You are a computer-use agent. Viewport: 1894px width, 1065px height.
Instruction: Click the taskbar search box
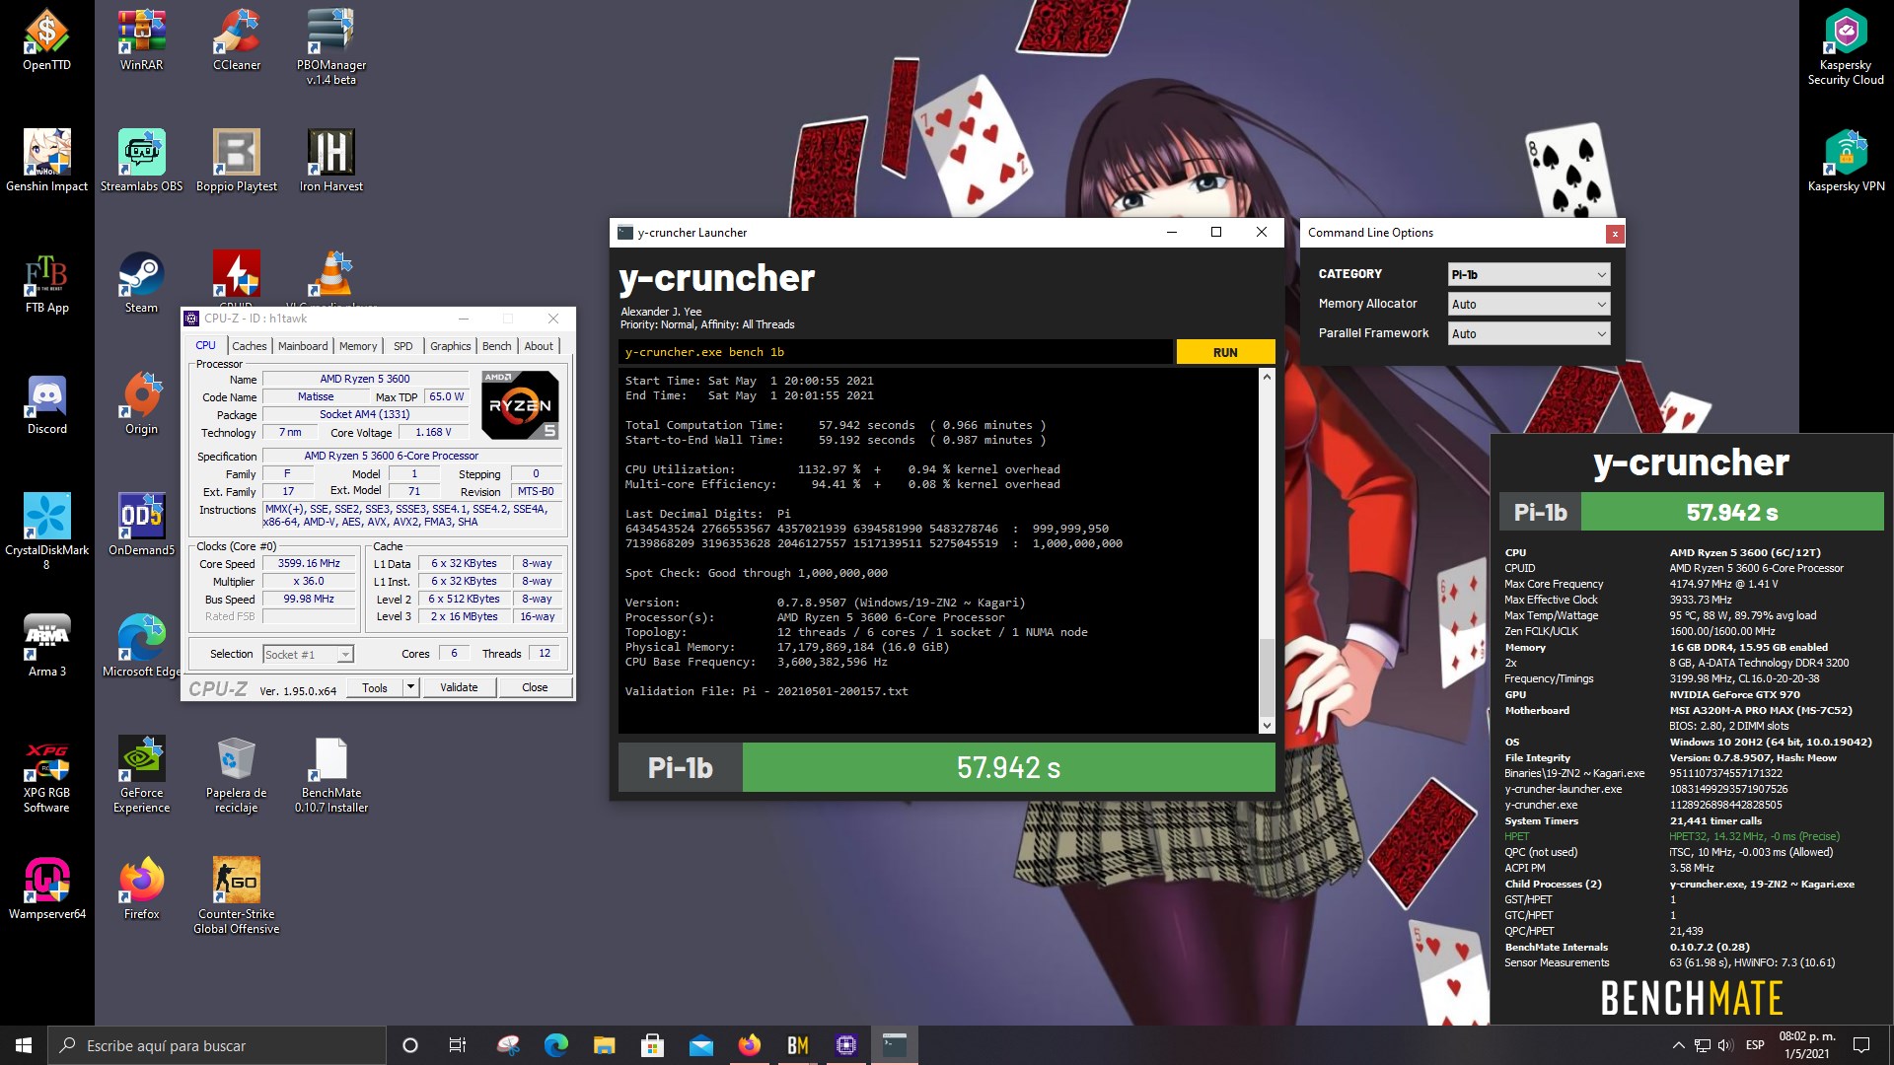pos(217,1045)
